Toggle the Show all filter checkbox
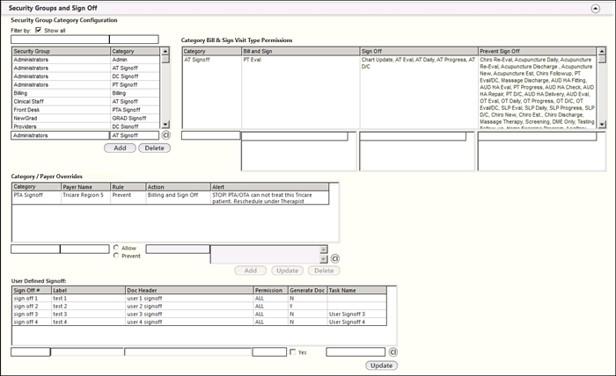 click(x=39, y=30)
